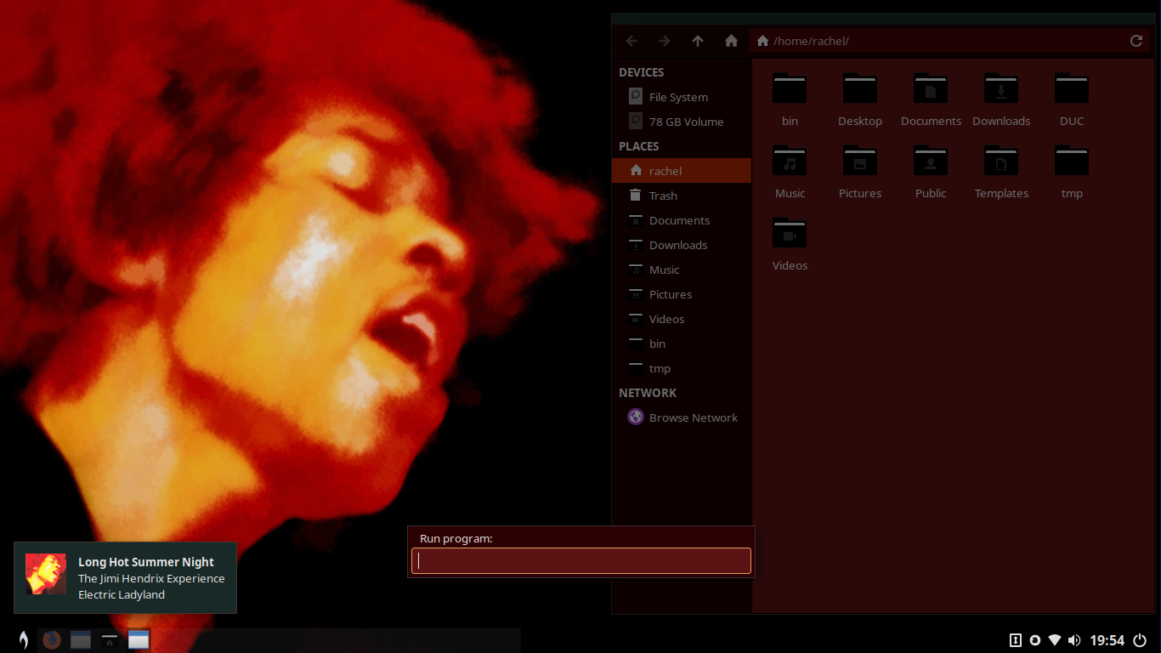This screenshot has width=1161, height=653.
Task: Select rachel in the Places sidebar
Action: click(682, 171)
